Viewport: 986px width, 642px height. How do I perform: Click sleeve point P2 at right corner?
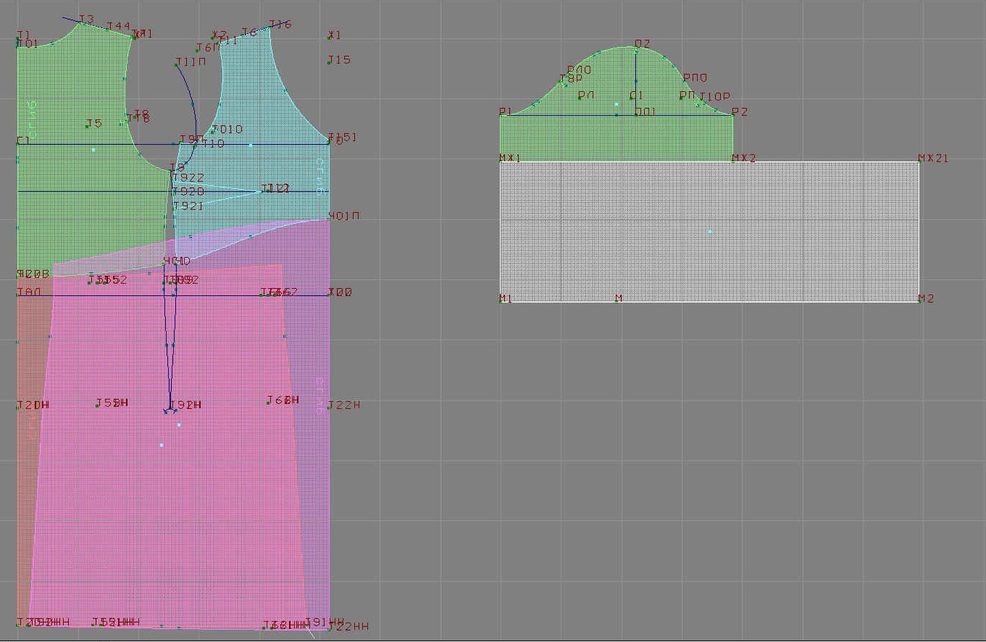(732, 114)
